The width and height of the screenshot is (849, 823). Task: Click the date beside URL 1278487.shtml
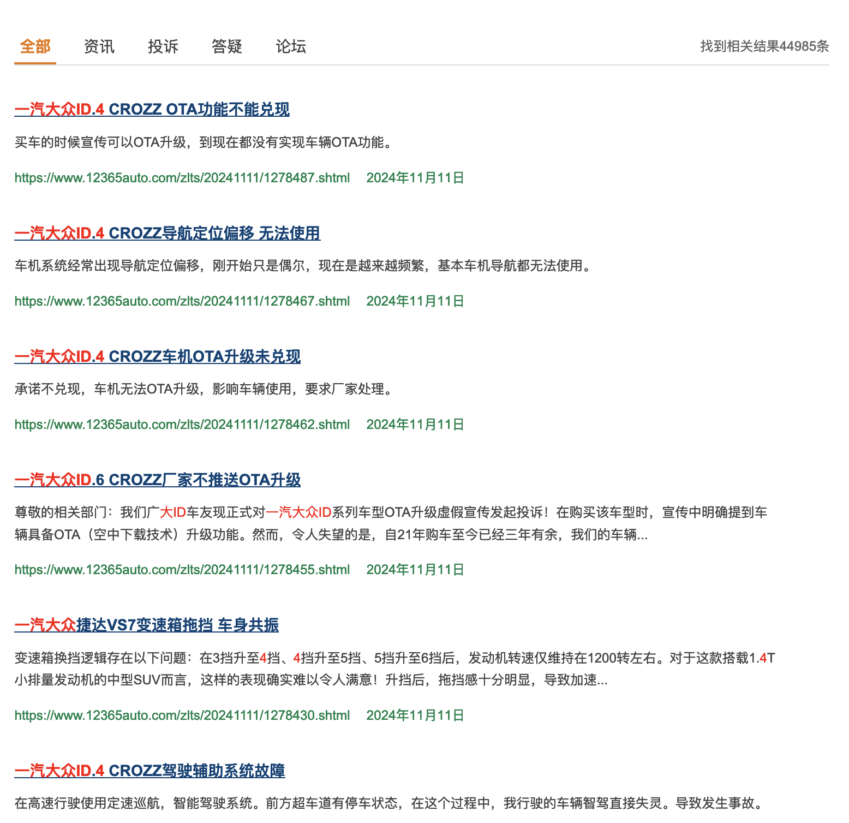pyautogui.click(x=415, y=177)
